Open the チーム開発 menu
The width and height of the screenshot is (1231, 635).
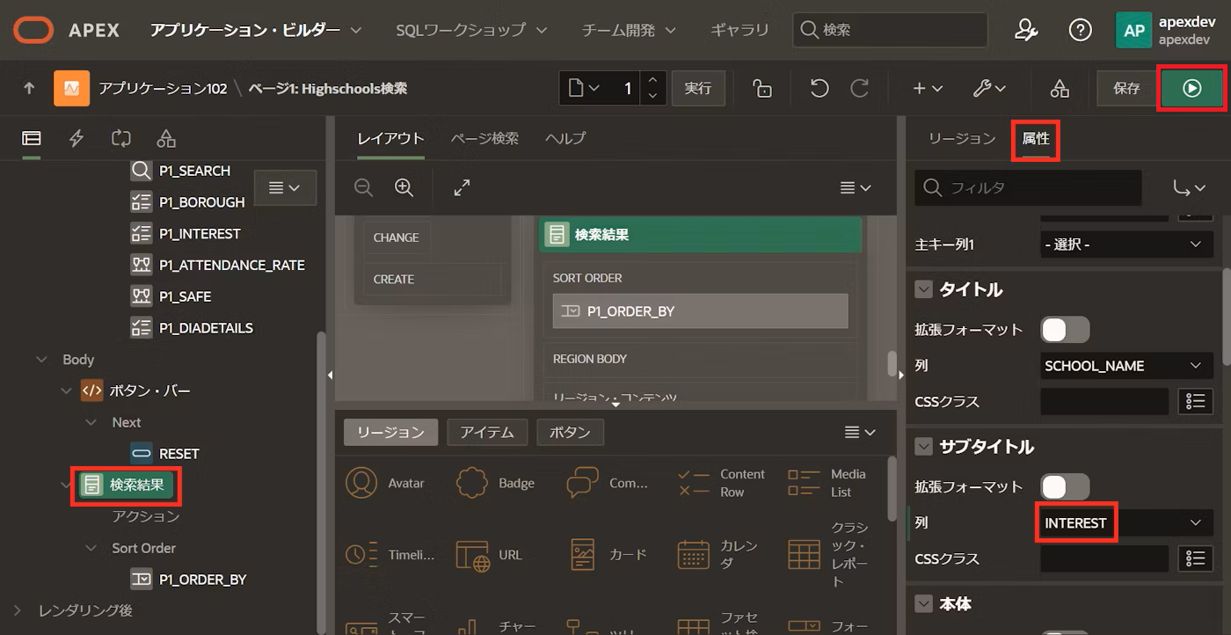tap(628, 30)
